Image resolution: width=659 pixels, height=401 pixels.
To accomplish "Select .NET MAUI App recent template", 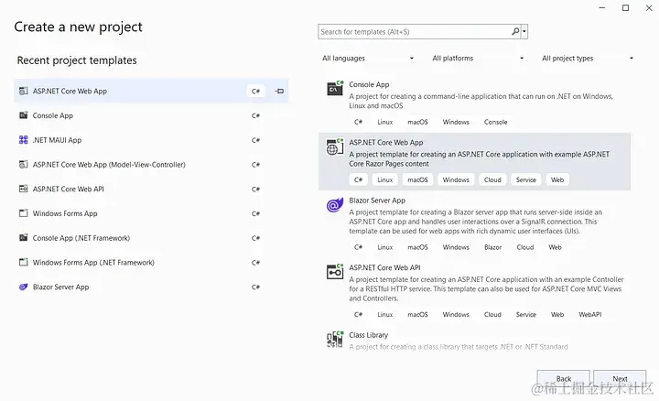I will (x=151, y=140).
